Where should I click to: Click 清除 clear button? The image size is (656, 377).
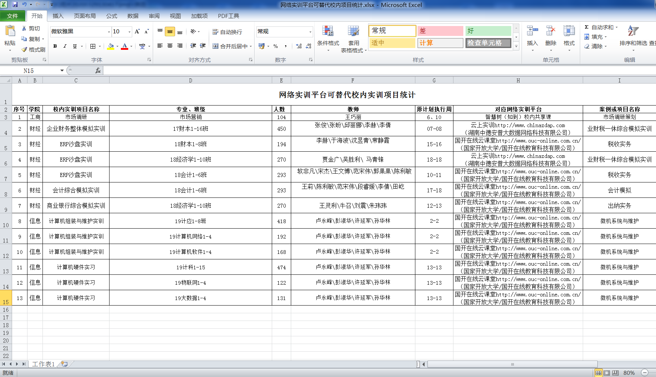596,47
